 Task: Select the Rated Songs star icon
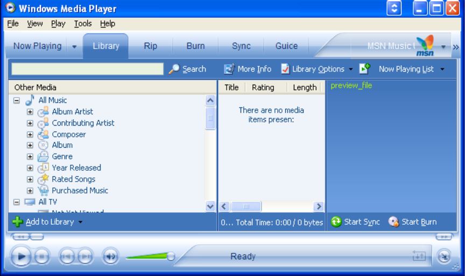[43, 179]
